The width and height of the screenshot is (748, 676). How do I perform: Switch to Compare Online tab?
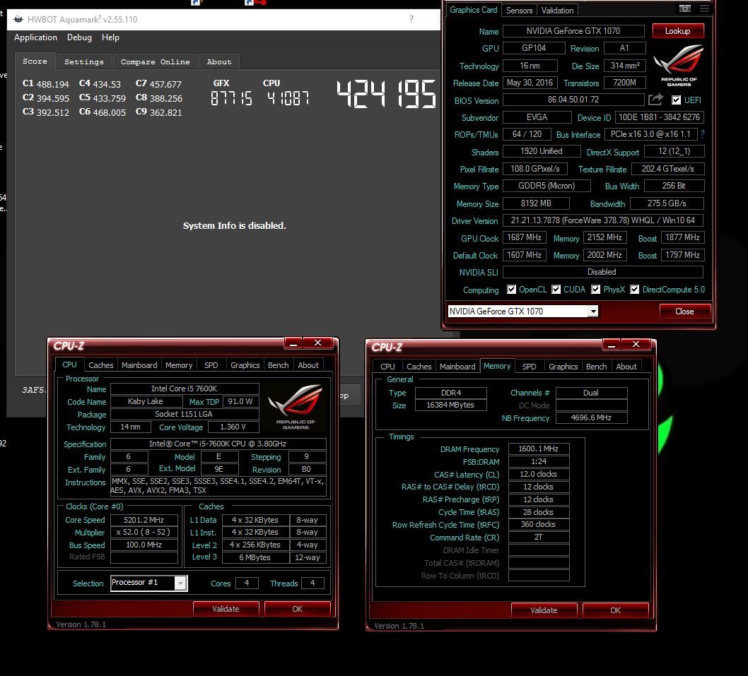(155, 61)
